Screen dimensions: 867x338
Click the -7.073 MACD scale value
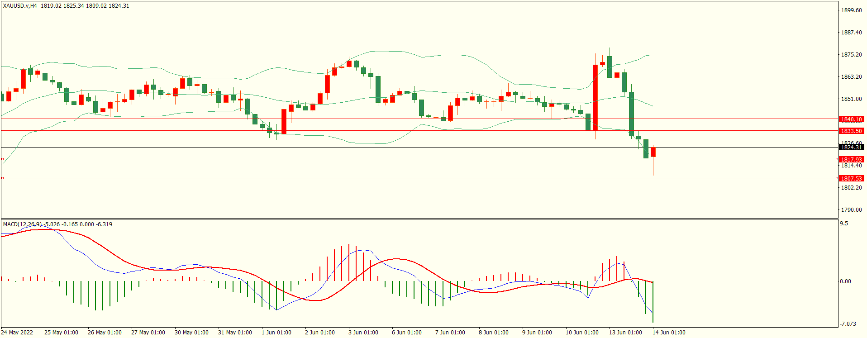[x=848, y=324]
